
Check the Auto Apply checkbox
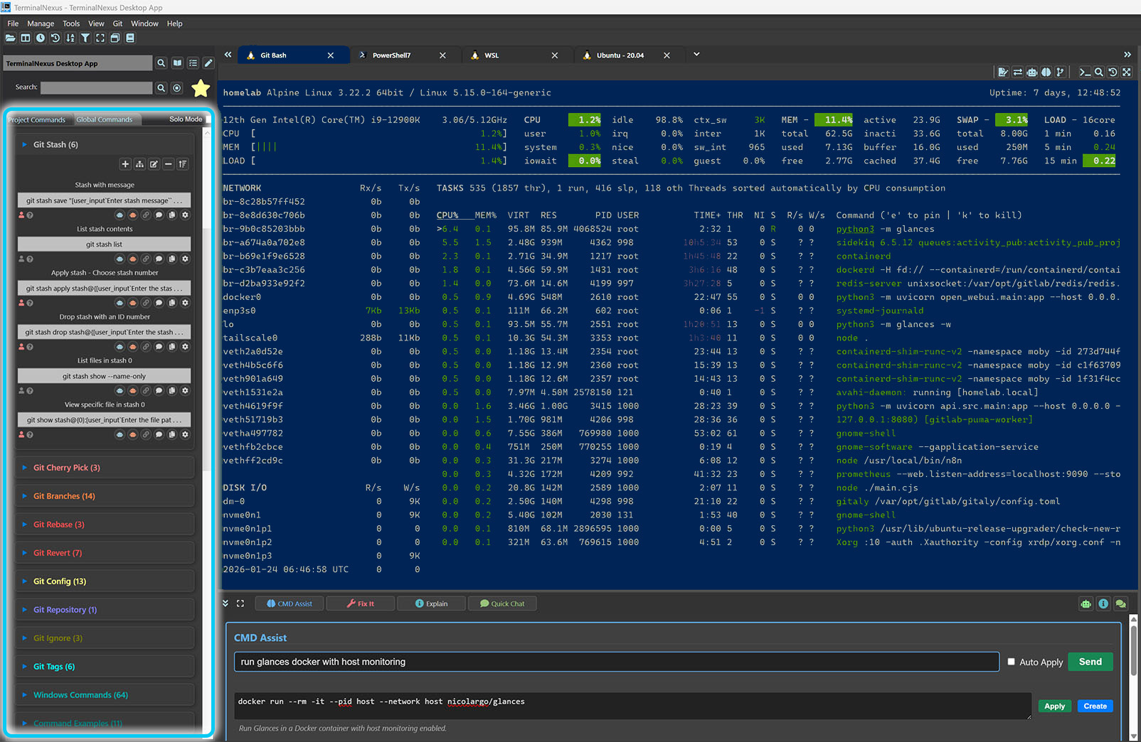click(x=1011, y=662)
